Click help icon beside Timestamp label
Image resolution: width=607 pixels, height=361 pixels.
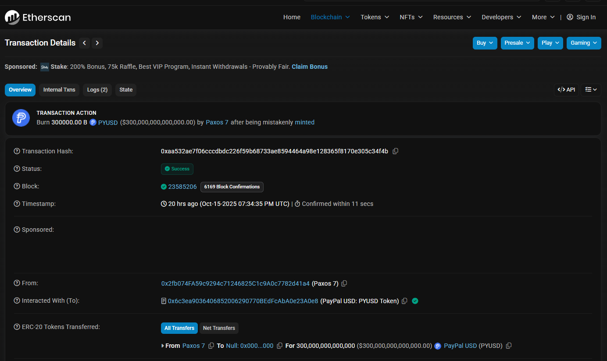(x=17, y=204)
